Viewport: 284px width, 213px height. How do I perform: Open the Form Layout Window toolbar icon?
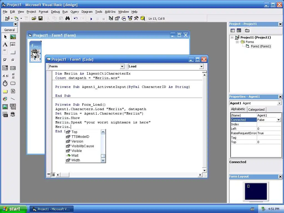click(x=124, y=18)
